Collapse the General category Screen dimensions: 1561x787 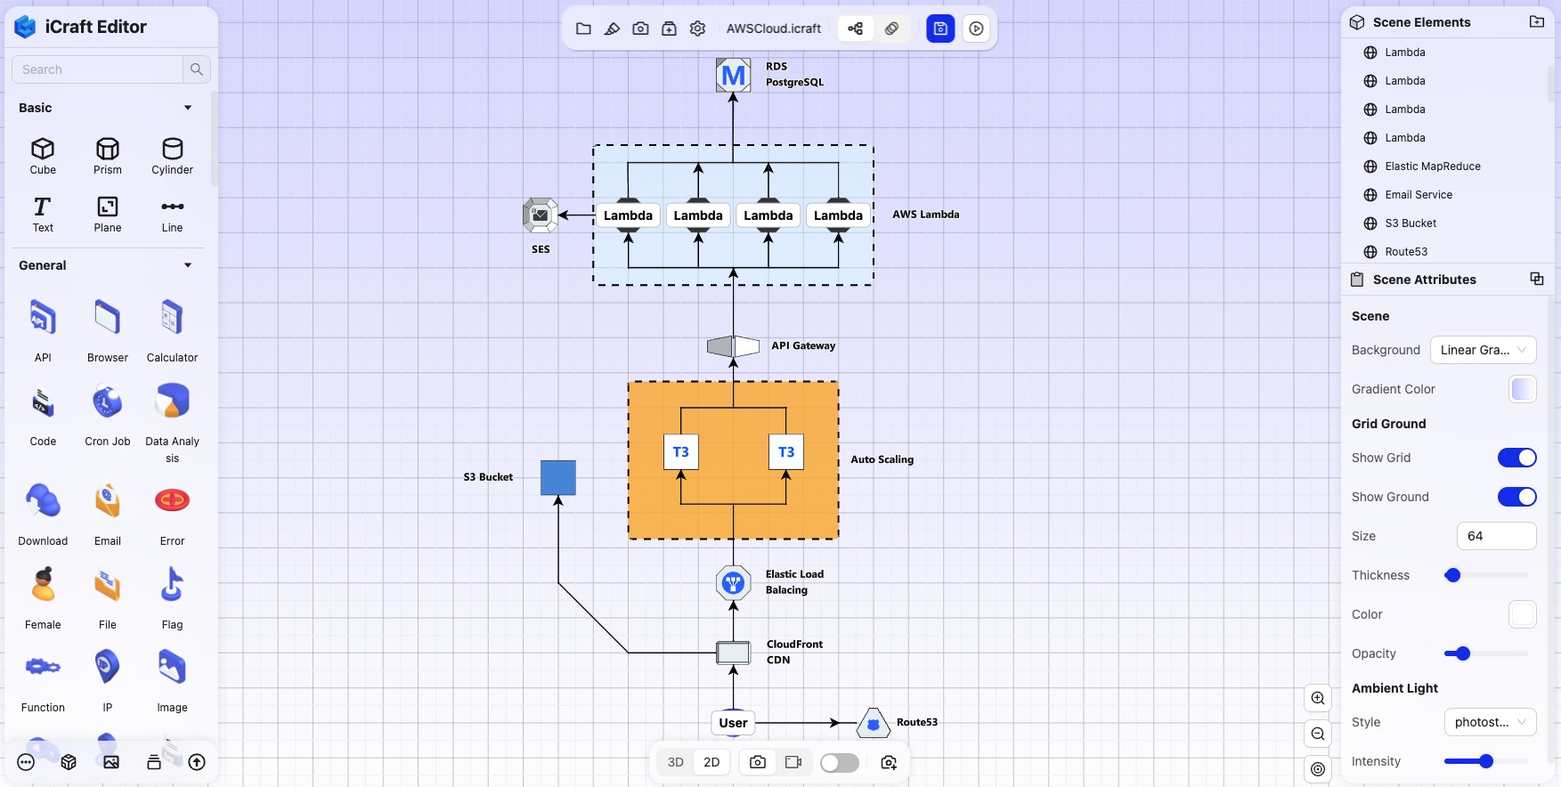click(x=188, y=265)
